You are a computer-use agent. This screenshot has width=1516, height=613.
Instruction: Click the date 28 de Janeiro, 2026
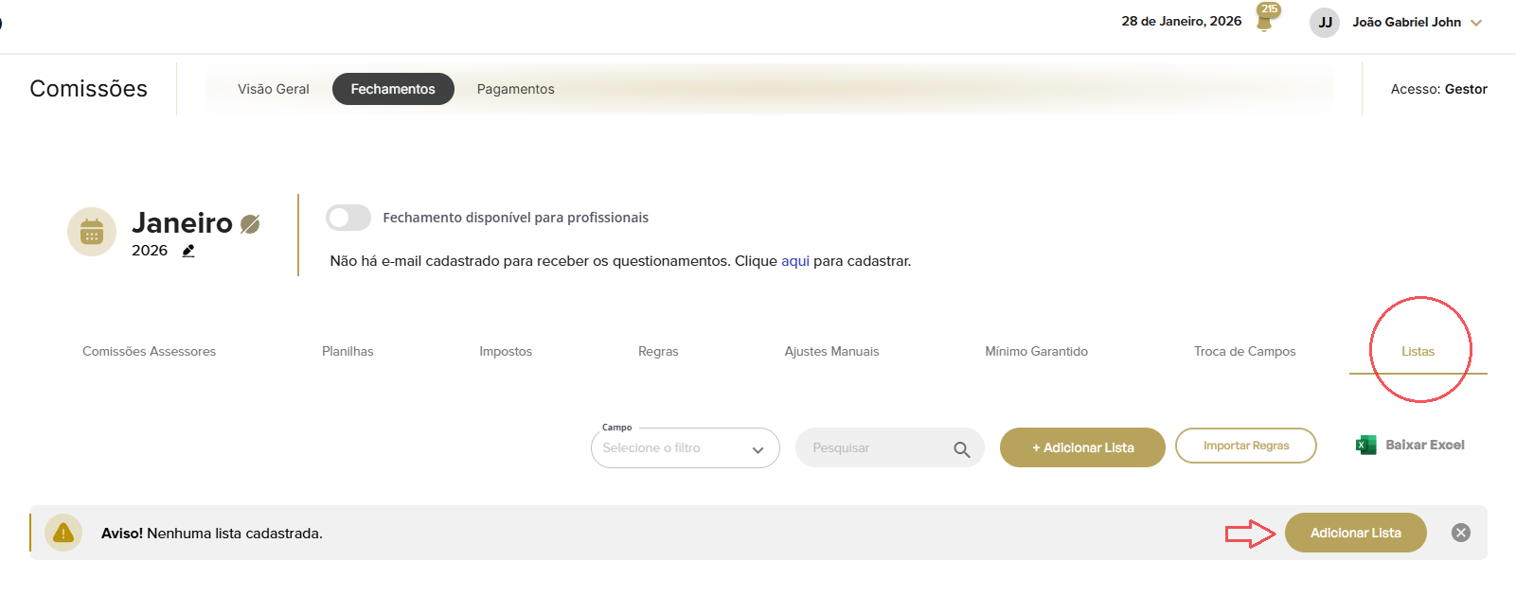point(1182,21)
